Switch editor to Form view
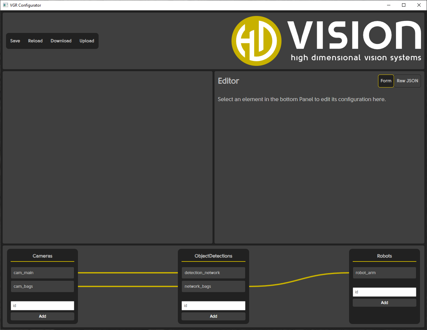This screenshot has height=330, width=427. pyautogui.click(x=386, y=81)
